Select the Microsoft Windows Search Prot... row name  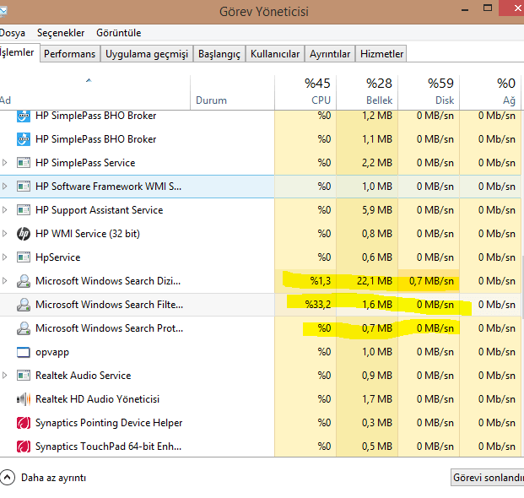[x=110, y=328]
